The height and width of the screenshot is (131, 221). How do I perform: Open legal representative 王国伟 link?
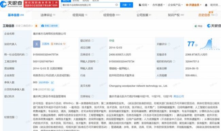46,44
